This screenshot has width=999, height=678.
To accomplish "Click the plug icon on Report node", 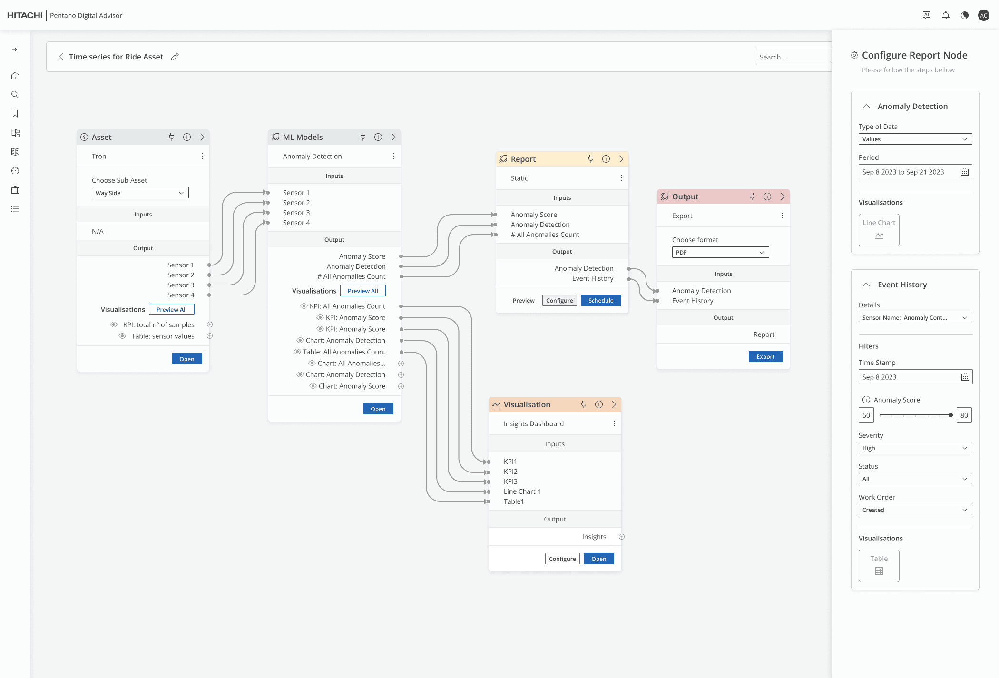I will click(590, 159).
